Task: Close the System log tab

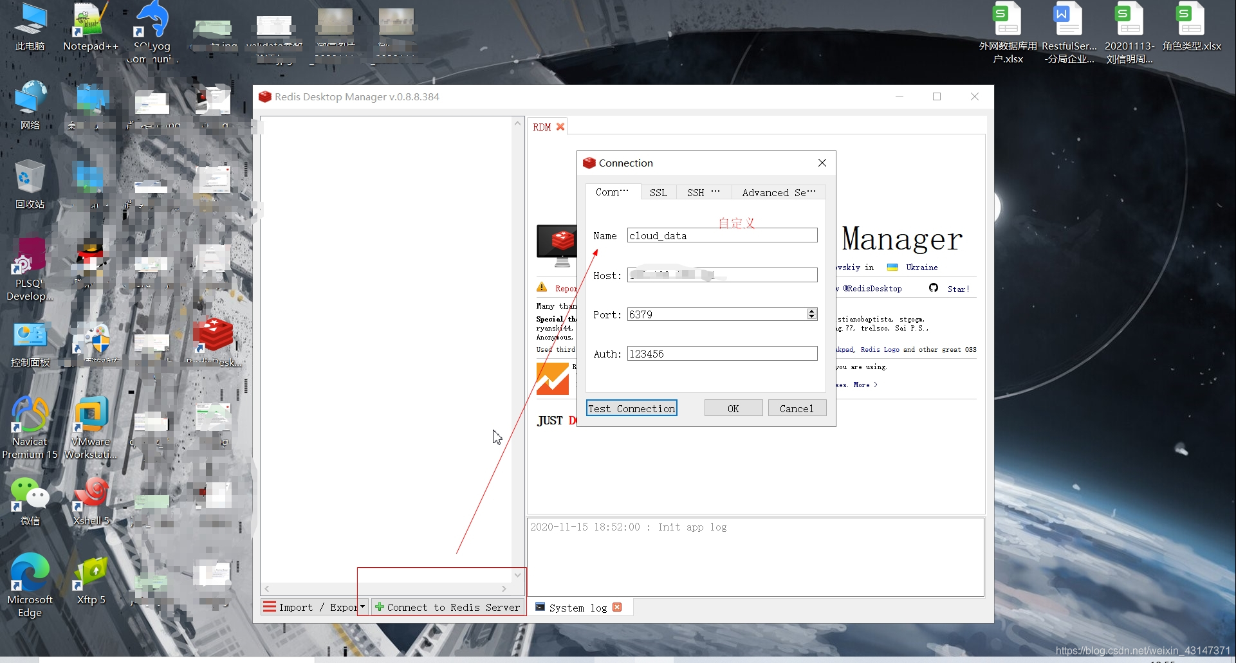Action: pos(617,607)
